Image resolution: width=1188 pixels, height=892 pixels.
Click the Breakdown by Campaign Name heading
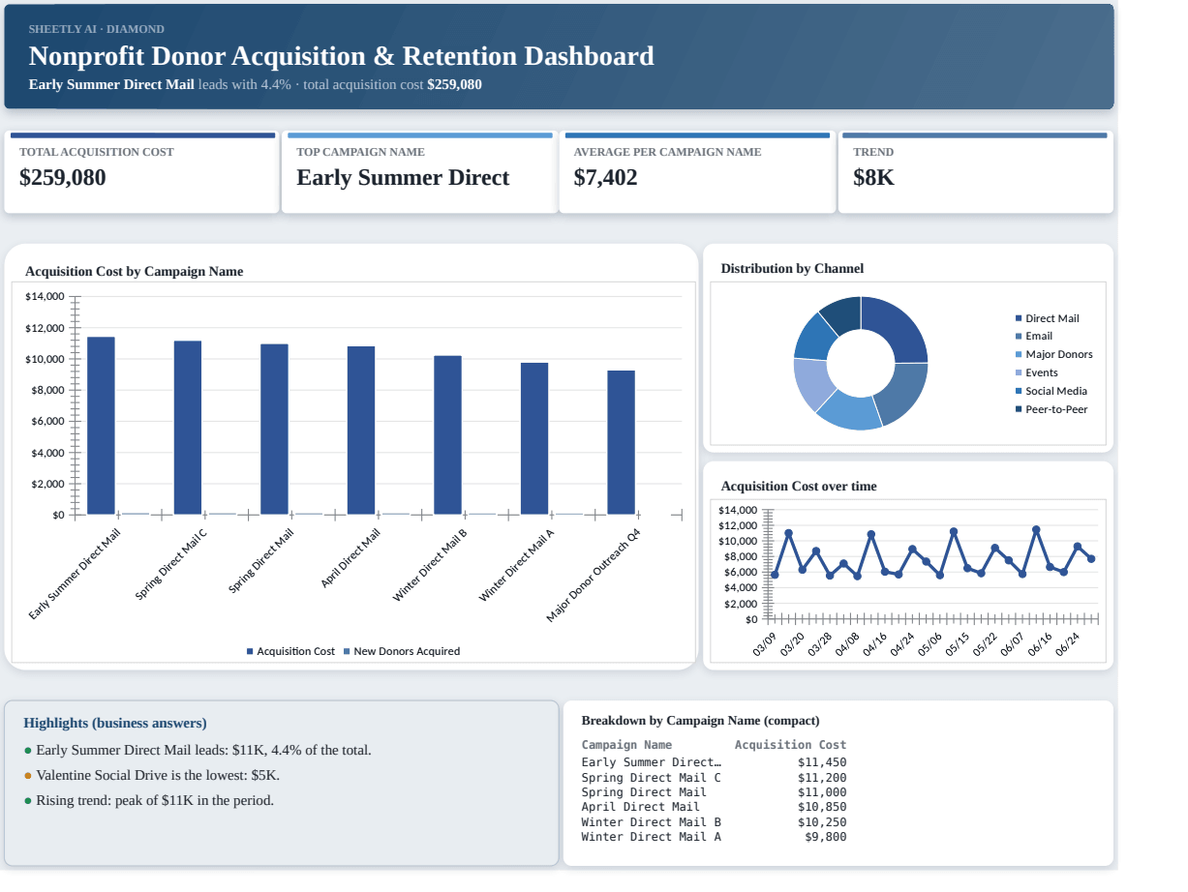coord(700,721)
